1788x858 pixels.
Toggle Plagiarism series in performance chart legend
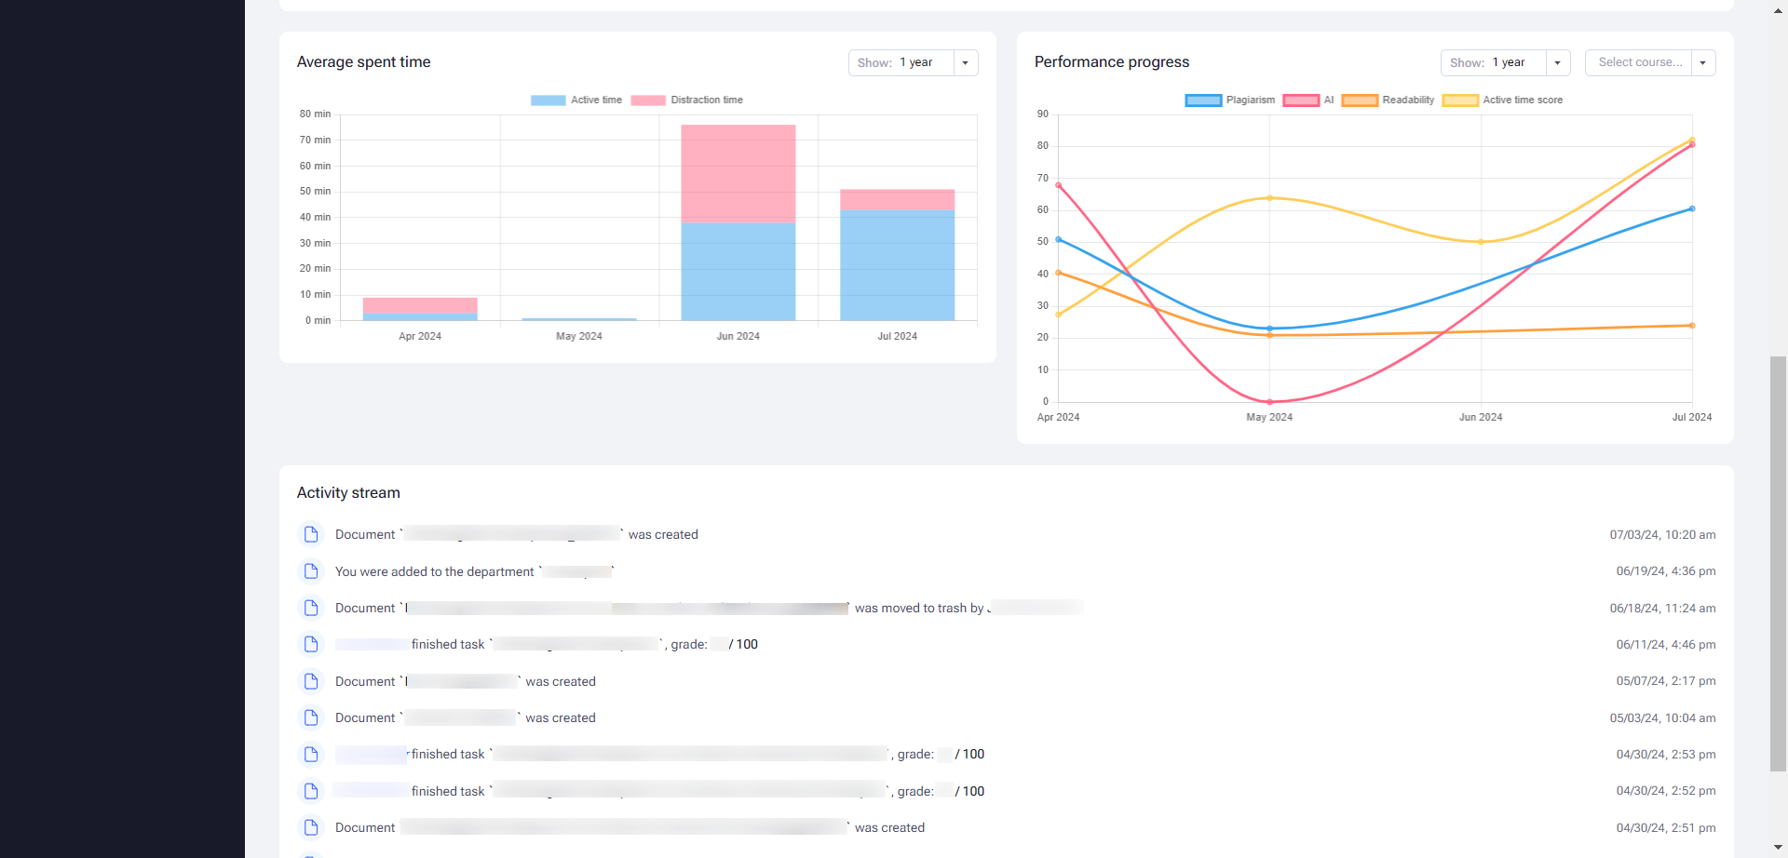[1230, 100]
